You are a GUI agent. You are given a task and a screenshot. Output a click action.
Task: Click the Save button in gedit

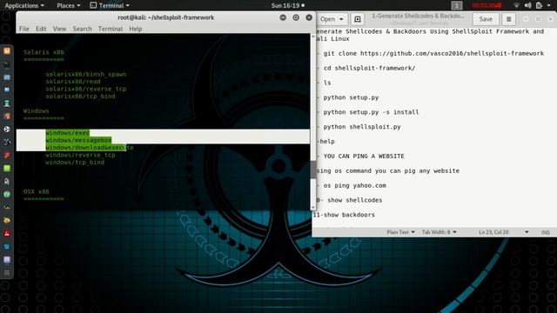point(486,19)
